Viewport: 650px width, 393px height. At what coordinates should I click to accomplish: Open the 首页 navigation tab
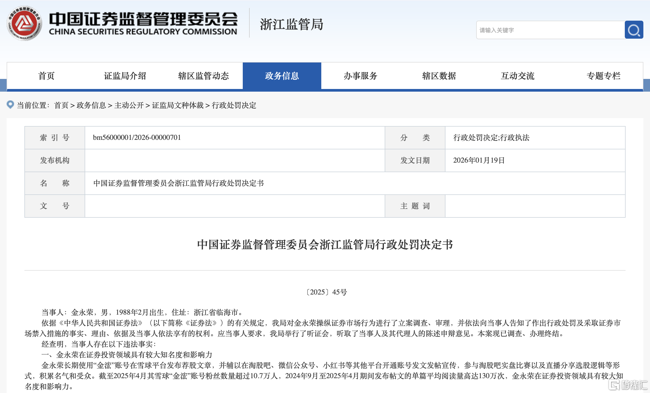[46, 76]
